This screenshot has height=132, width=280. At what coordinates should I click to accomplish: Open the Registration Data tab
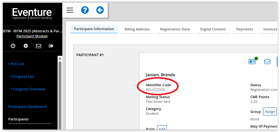pos(175,29)
